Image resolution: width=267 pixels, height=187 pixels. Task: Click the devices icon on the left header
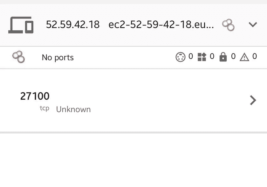pos(21,25)
